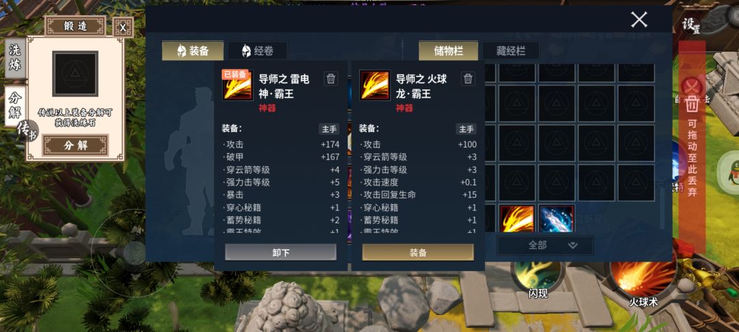
Task: Click the empty forge item slot
Action: pos(75,73)
